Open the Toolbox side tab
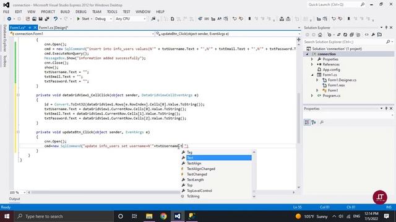The image size is (396, 222). pyautogui.click(x=4, y=61)
